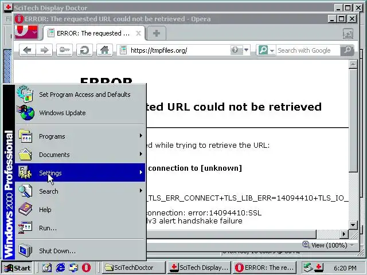Click the page icon in address field

(x=123, y=50)
